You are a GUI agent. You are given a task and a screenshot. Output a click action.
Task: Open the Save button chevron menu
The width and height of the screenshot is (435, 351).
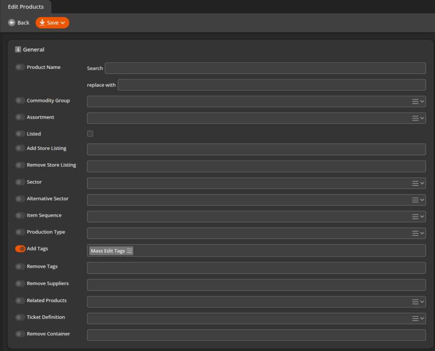(x=63, y=23)
